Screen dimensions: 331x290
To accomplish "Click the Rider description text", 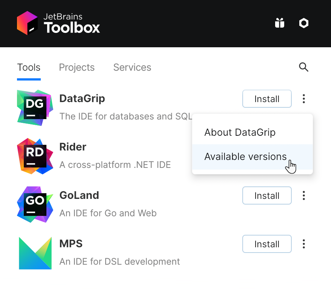I will point(115,165).
